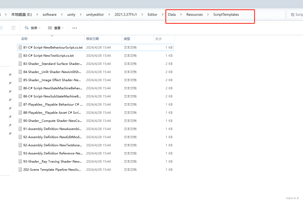Select file 90-Shader__Compute Shader
The image size is (303, 202).
click(95, 121)
